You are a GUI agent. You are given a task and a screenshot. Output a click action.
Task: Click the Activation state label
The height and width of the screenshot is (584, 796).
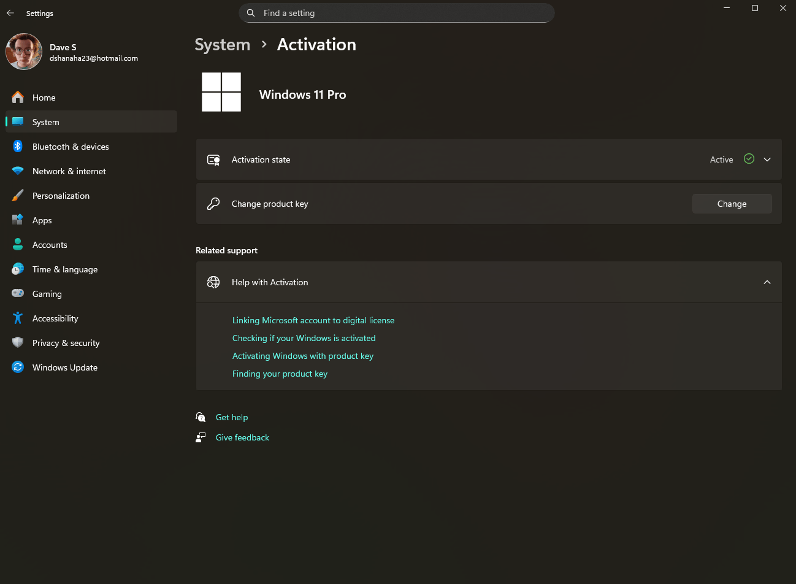pos(261,159)
